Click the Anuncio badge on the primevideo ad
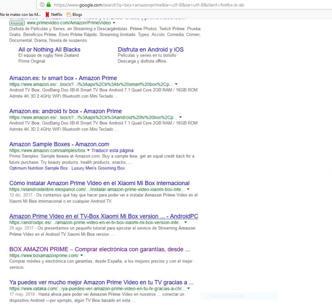The width and height of the screenshot is (332, 308). point(17,23)
